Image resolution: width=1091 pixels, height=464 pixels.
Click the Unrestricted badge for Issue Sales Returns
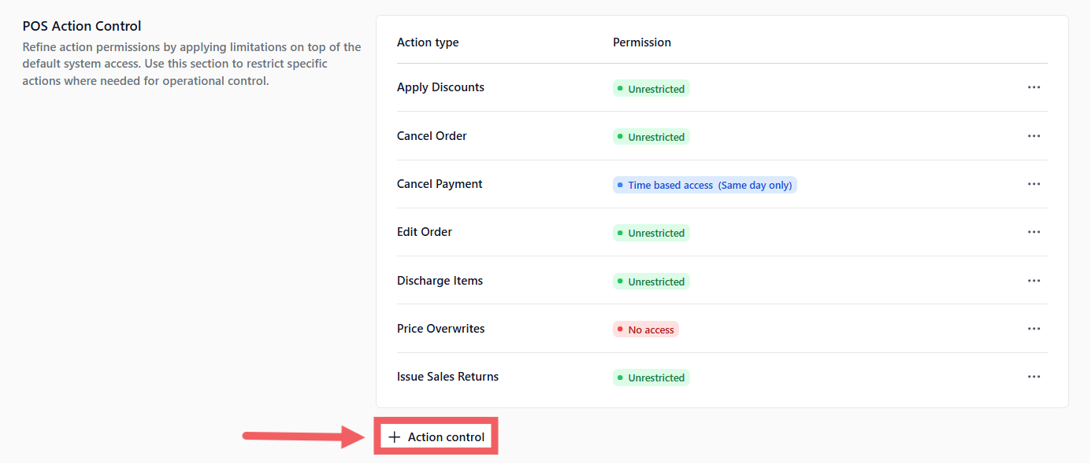[651, 377]
